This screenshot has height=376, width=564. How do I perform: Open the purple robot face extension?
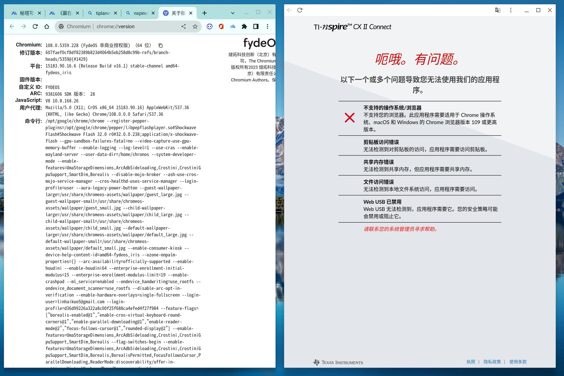coord(209,26)
